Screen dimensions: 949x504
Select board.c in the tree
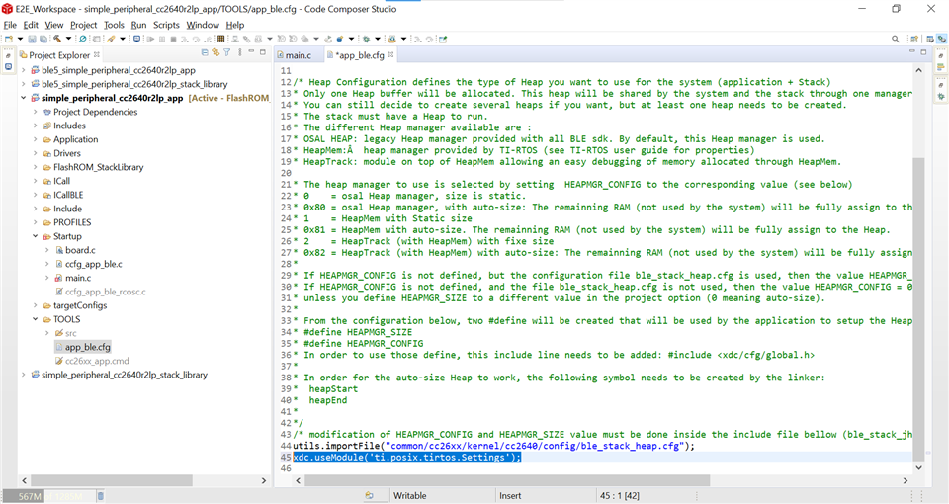point(80,250)
